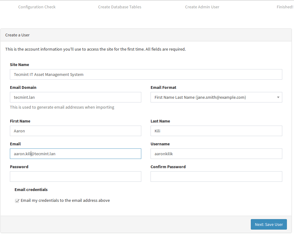Click the Email my credentials label text

[x=65, y=201]
